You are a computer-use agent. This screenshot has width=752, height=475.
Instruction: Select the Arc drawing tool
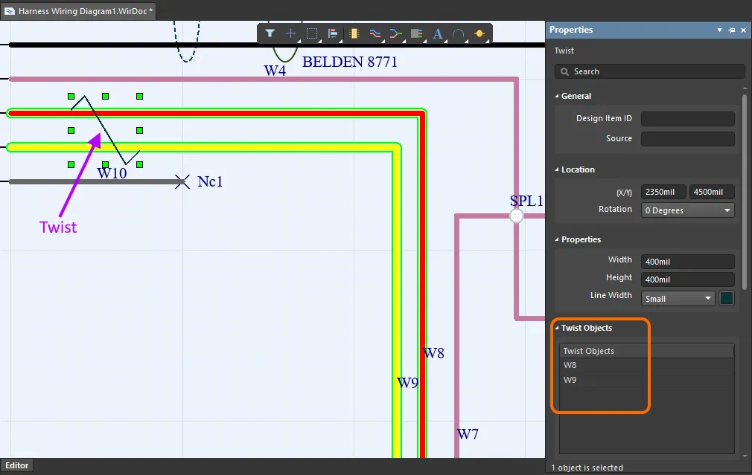coord(459,33)
